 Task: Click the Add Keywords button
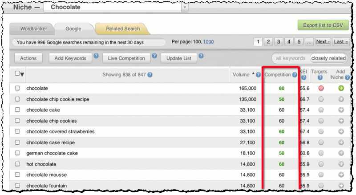pos(70,58)
